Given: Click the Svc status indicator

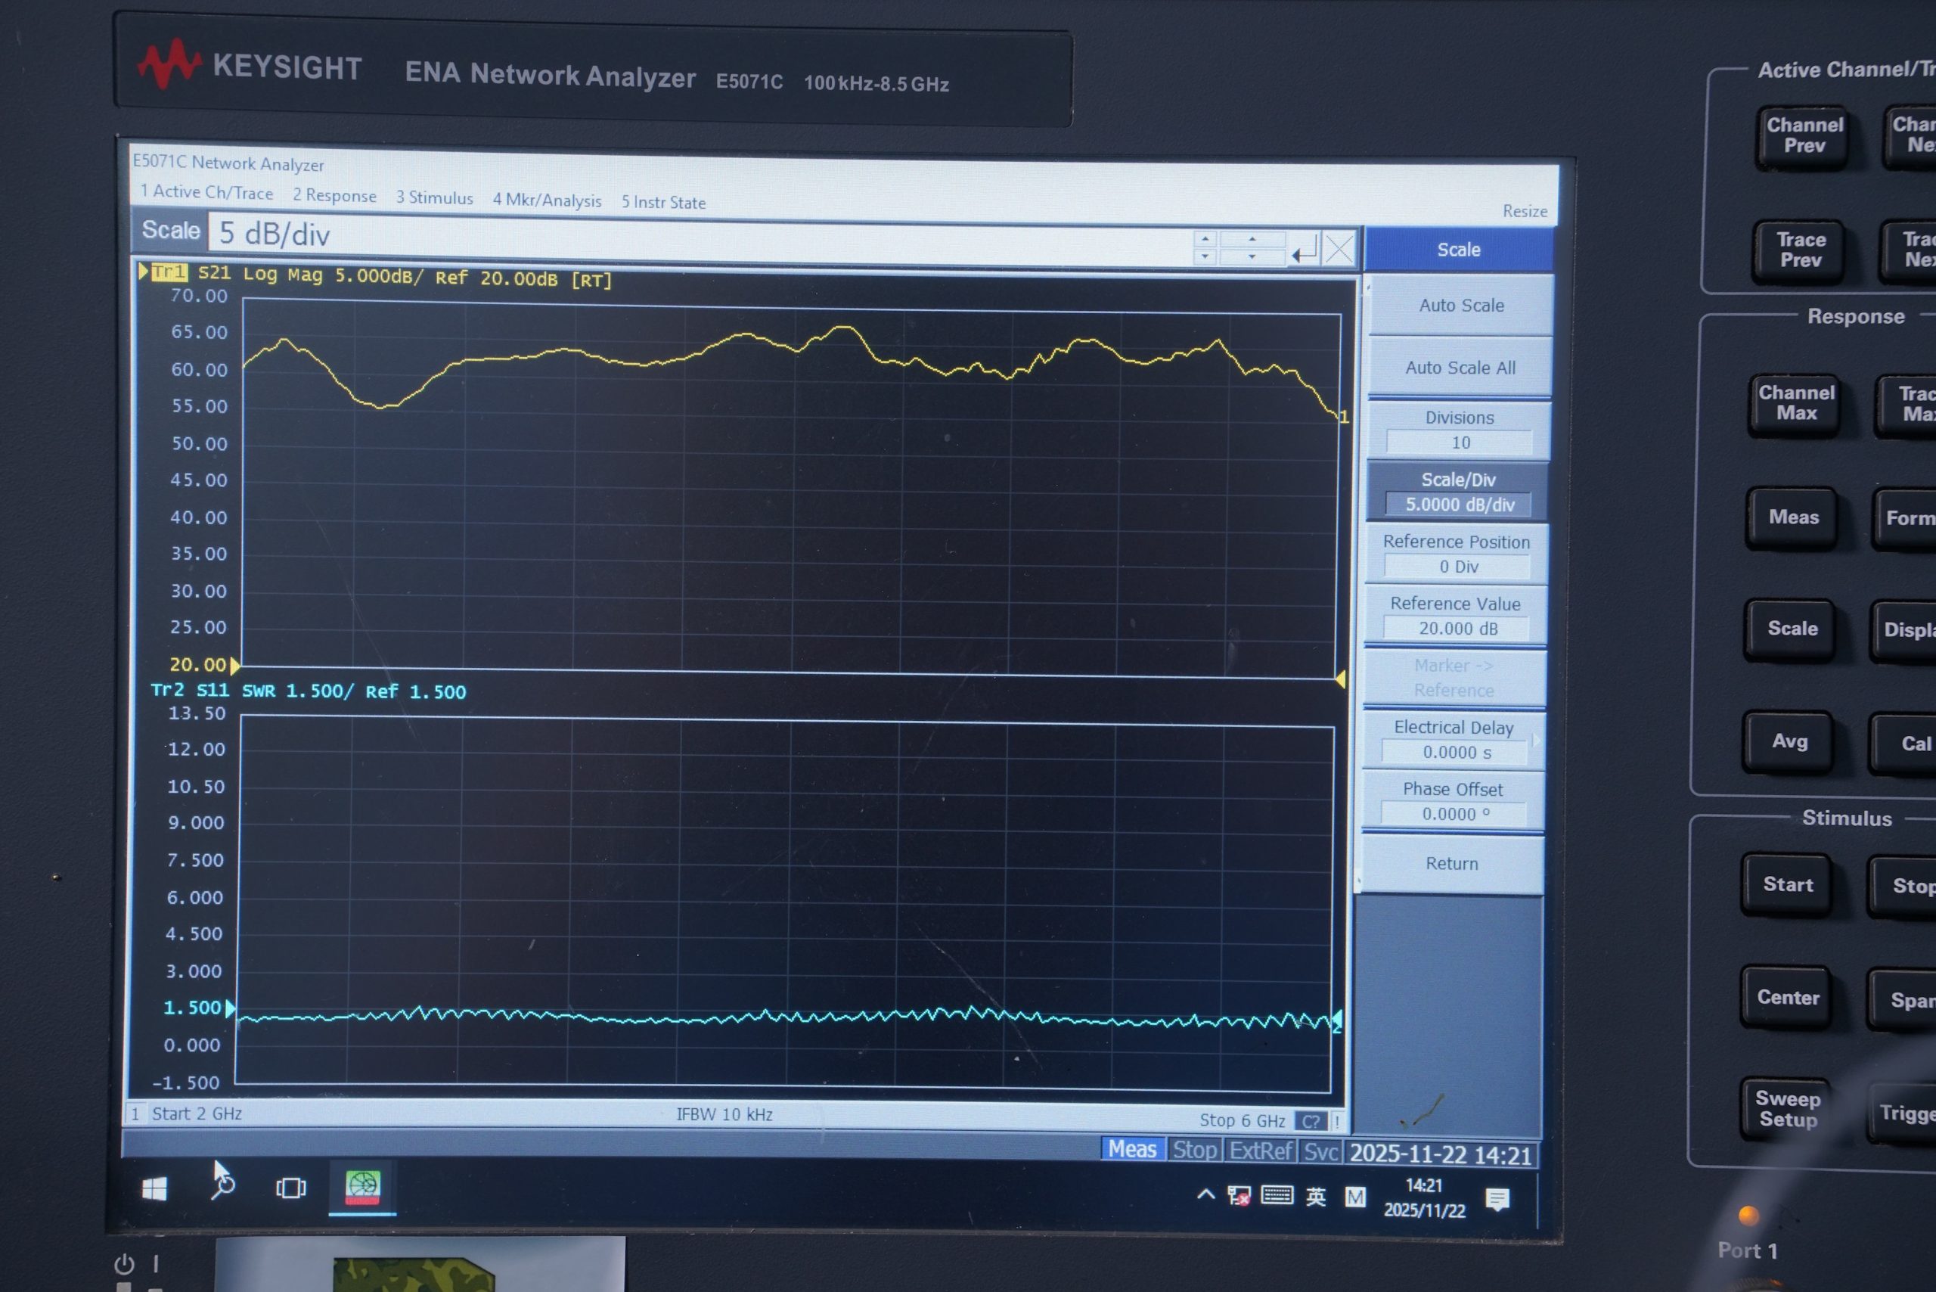Looking at the screenshot, I should (x=1320, y=1152).
